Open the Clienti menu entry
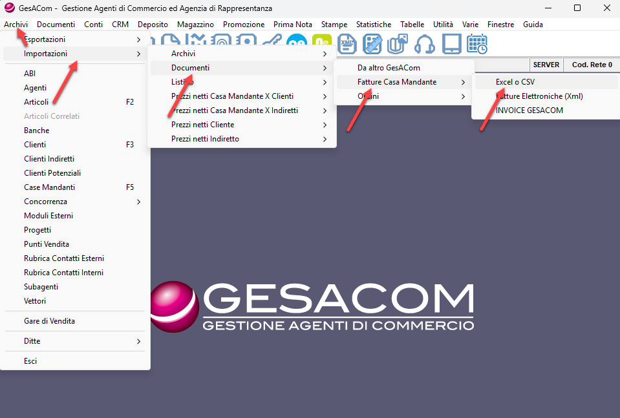Viewport: 620px width, 418px height. coord(74,145)
